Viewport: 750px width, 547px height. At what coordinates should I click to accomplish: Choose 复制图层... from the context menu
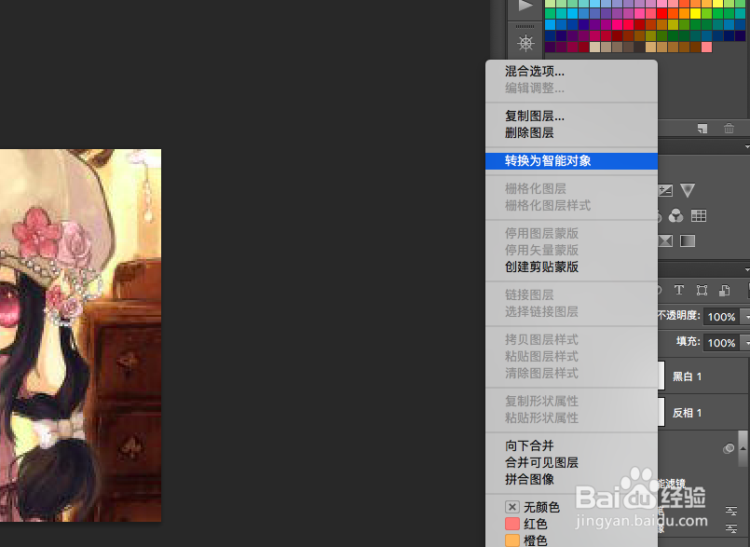572,116
